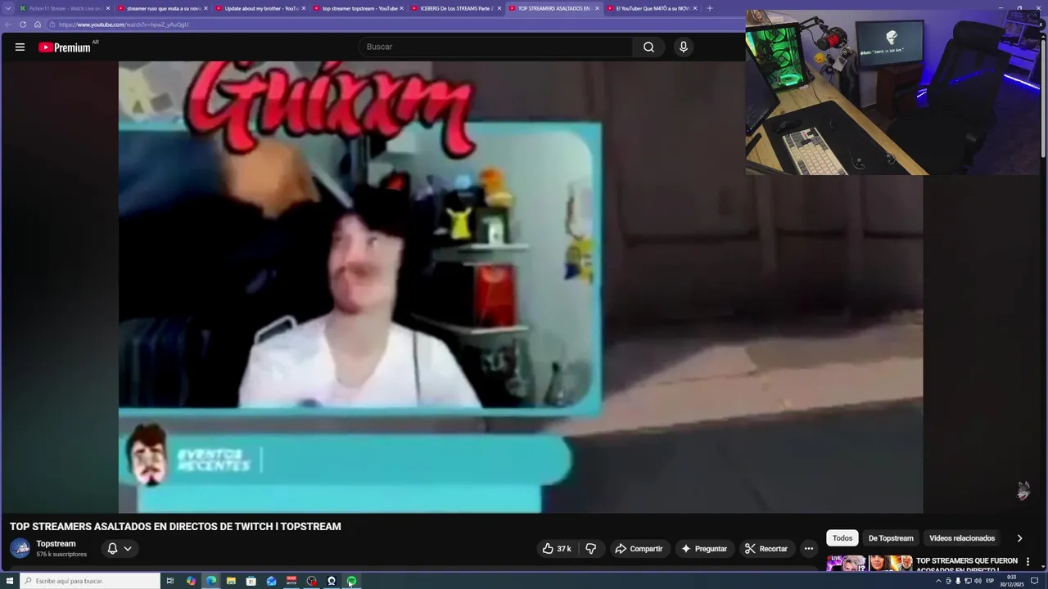Switch to El YouTuber Que MATÓ tab
The image size is (1048, 589).
(652, 8)
